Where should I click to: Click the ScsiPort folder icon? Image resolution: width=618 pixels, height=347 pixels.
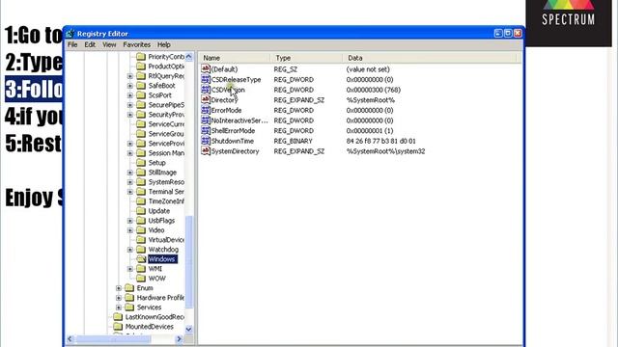pyautogui.click(x=141, y=95)
